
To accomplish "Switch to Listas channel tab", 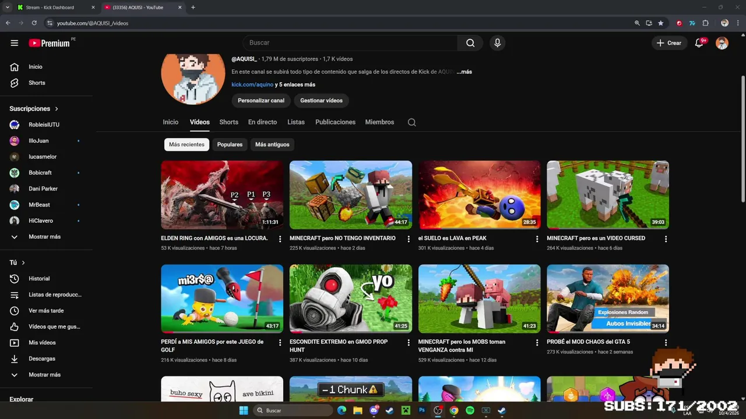I will point(296,122).
